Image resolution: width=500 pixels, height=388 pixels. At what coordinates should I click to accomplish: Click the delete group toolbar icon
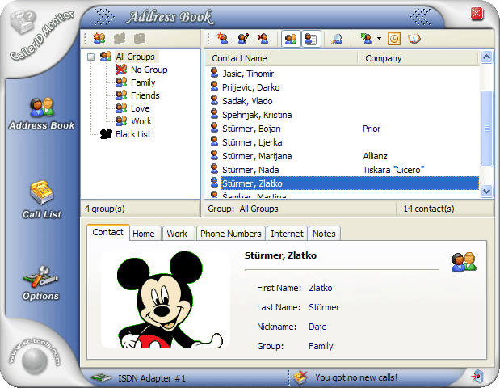[140, 38]
